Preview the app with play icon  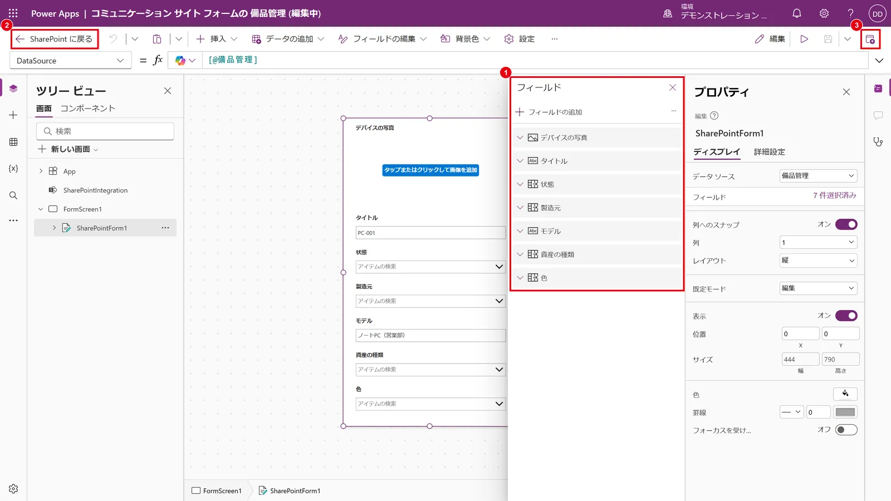(x=804, y=39)
